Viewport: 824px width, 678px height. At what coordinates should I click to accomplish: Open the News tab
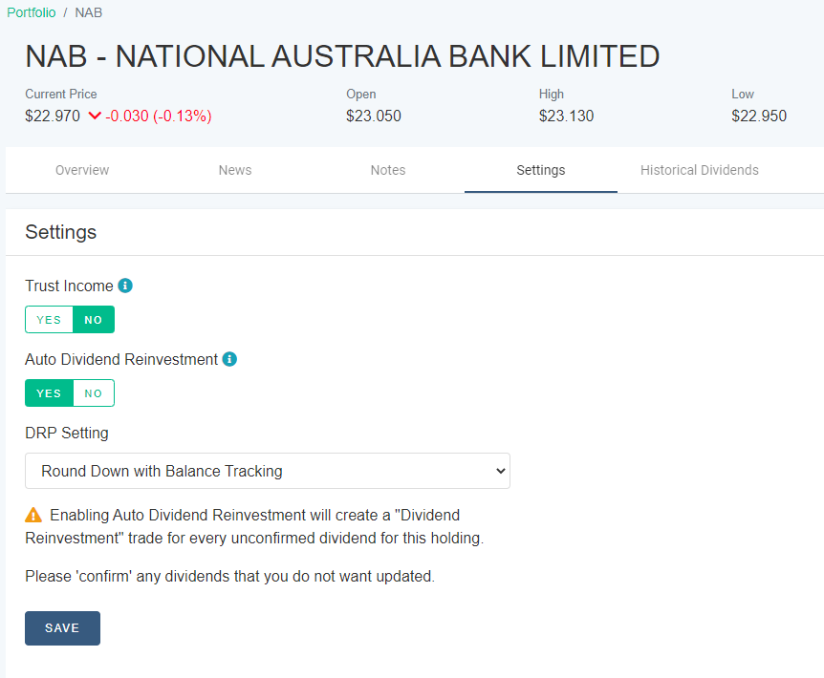pos(235,170)
